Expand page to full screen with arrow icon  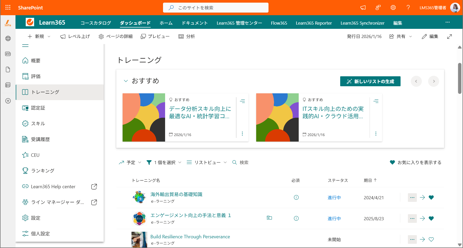coord(450,36)
